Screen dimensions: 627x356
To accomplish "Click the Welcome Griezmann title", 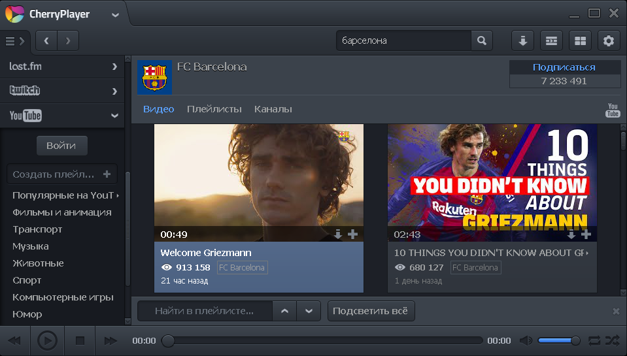I will coord(206,253).
